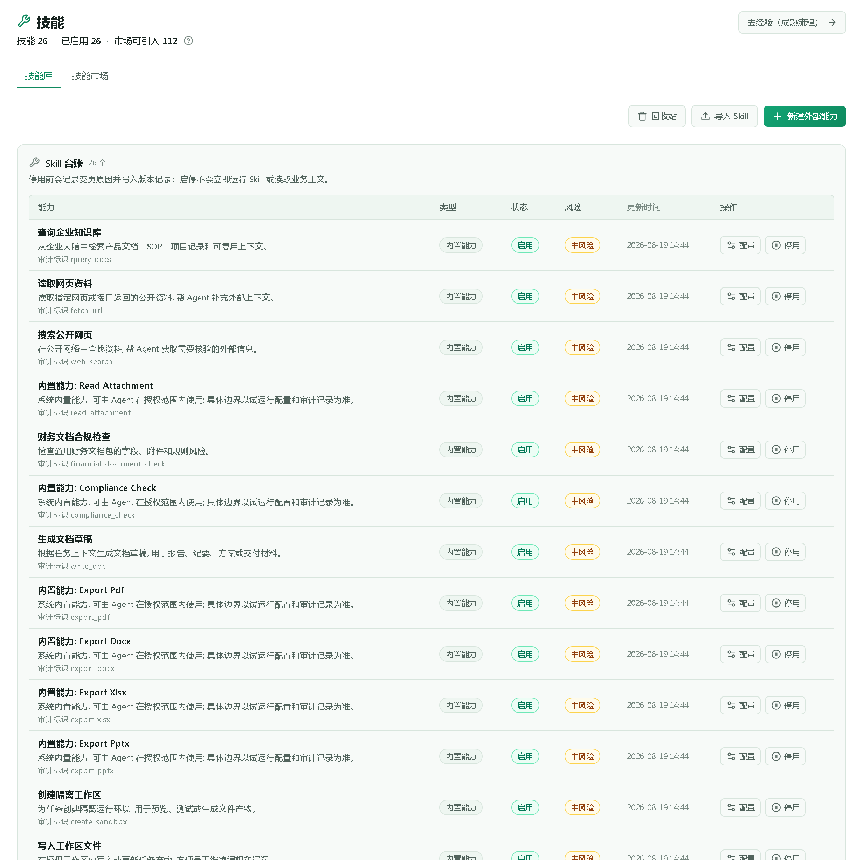
Task: Click 停用 on the Export Xlsx row
Action: point(785,706)
